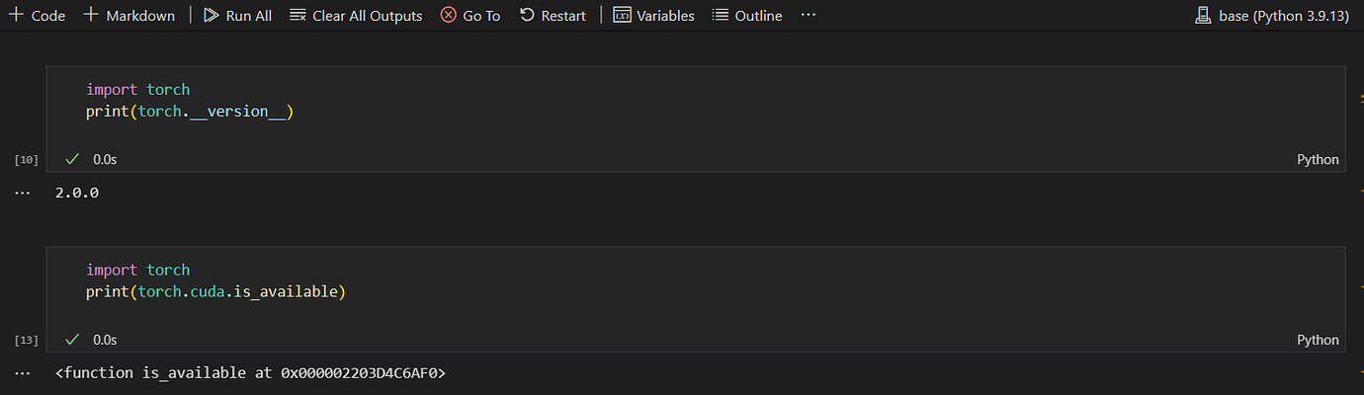Select the base (Python 3.9.13) kernel

(x=1271, y=16)
